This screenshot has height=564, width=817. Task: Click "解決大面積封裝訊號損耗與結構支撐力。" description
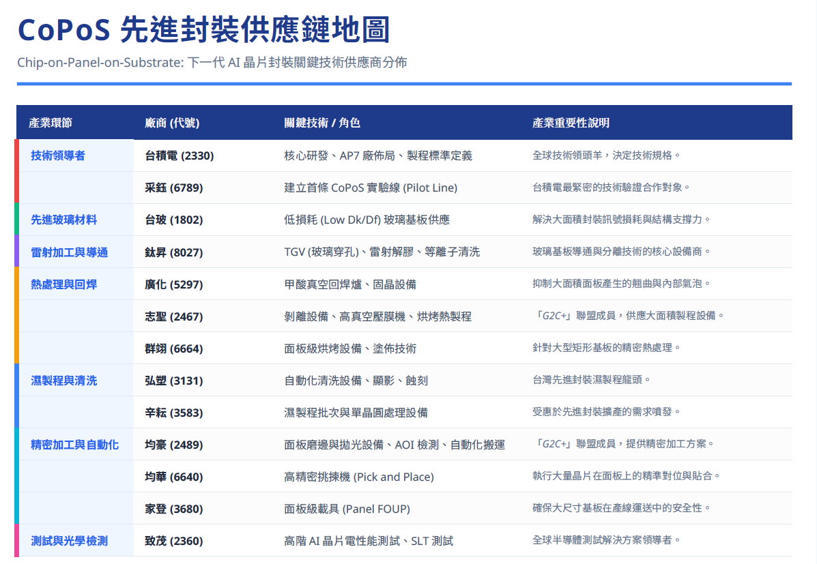tap(621, 220)
